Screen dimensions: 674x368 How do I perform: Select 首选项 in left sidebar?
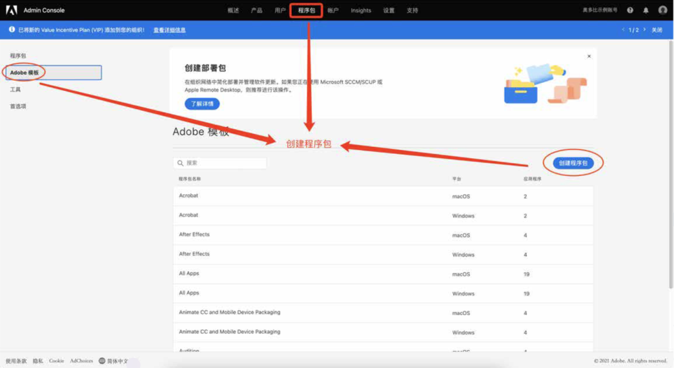click(x=18, y=106)
